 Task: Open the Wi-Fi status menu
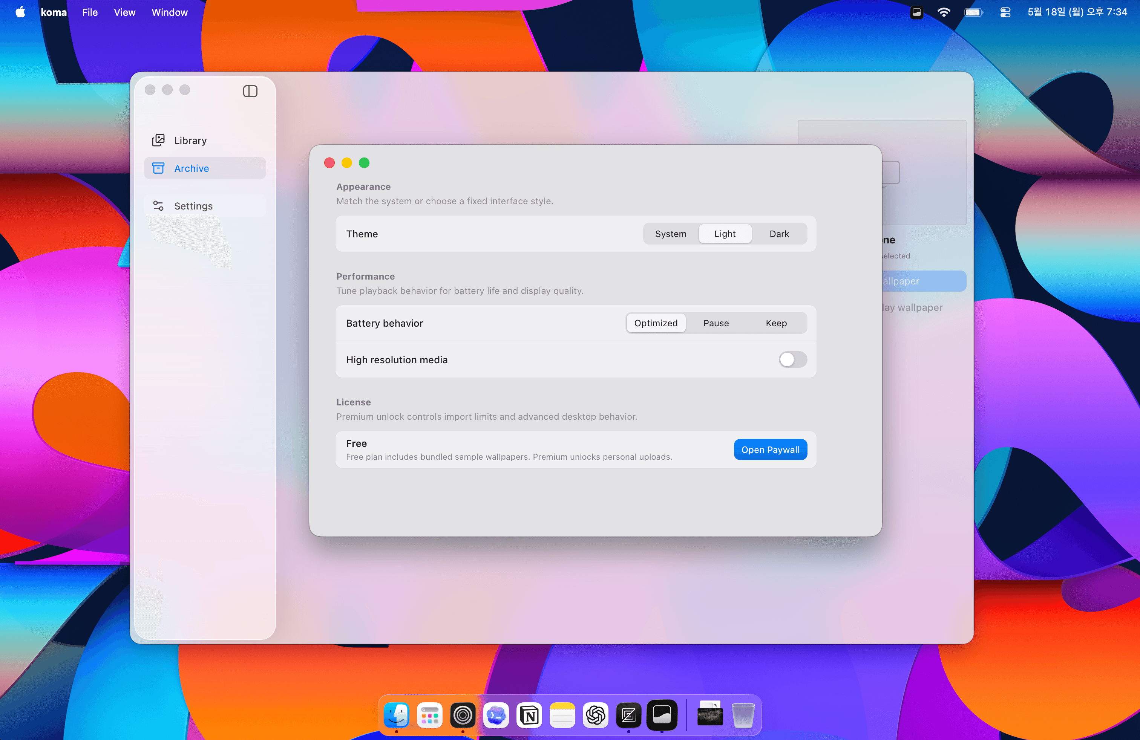point(944,12)
